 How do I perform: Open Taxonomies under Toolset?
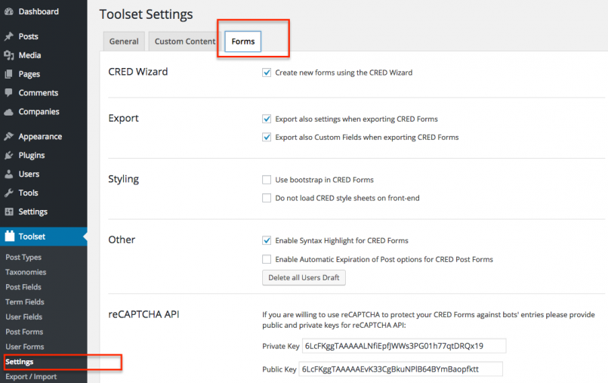26,272
